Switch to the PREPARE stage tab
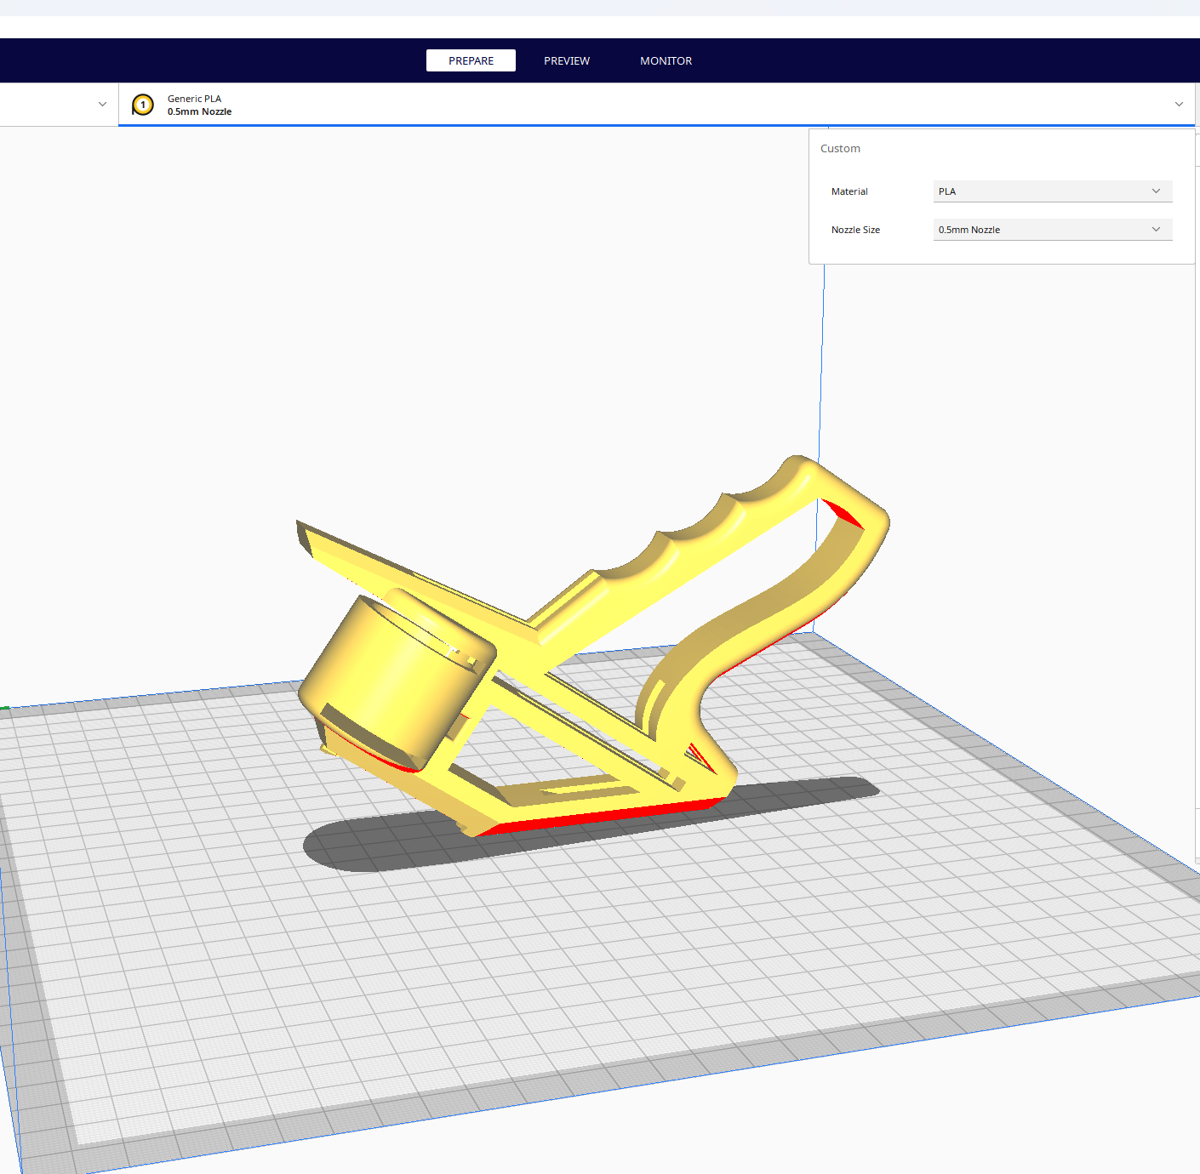This screenshot has width=1200, height=1174. tap(471, 60)
